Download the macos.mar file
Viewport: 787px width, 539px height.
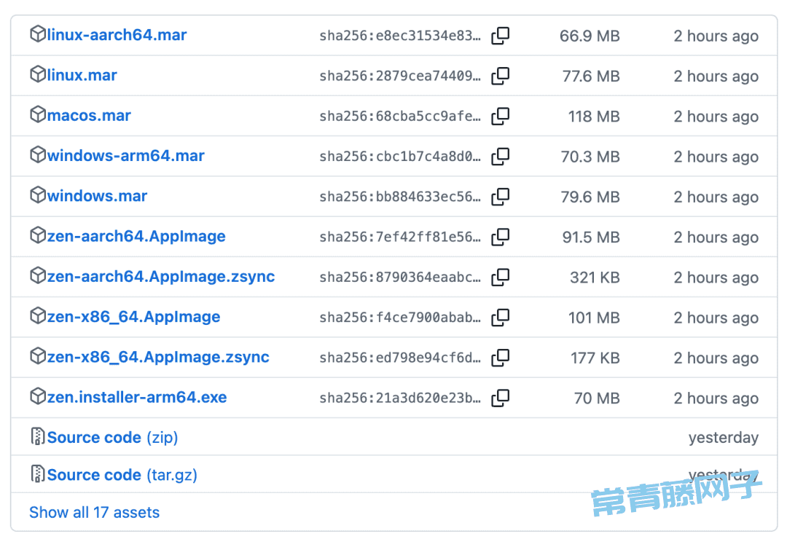click(x=89, y=115)
